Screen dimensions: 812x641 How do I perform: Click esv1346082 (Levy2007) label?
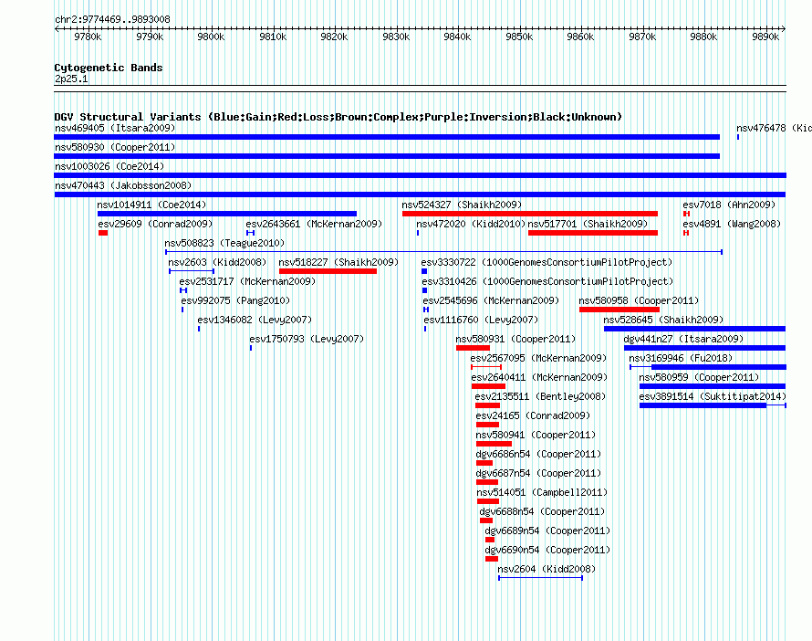point(255,320)
